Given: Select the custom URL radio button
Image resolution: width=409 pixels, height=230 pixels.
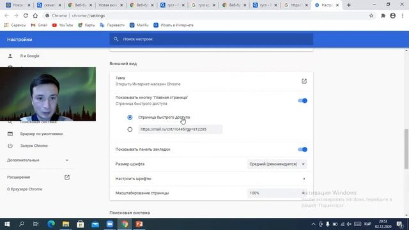Looking at the screenshot, I should tap(130, 129).
